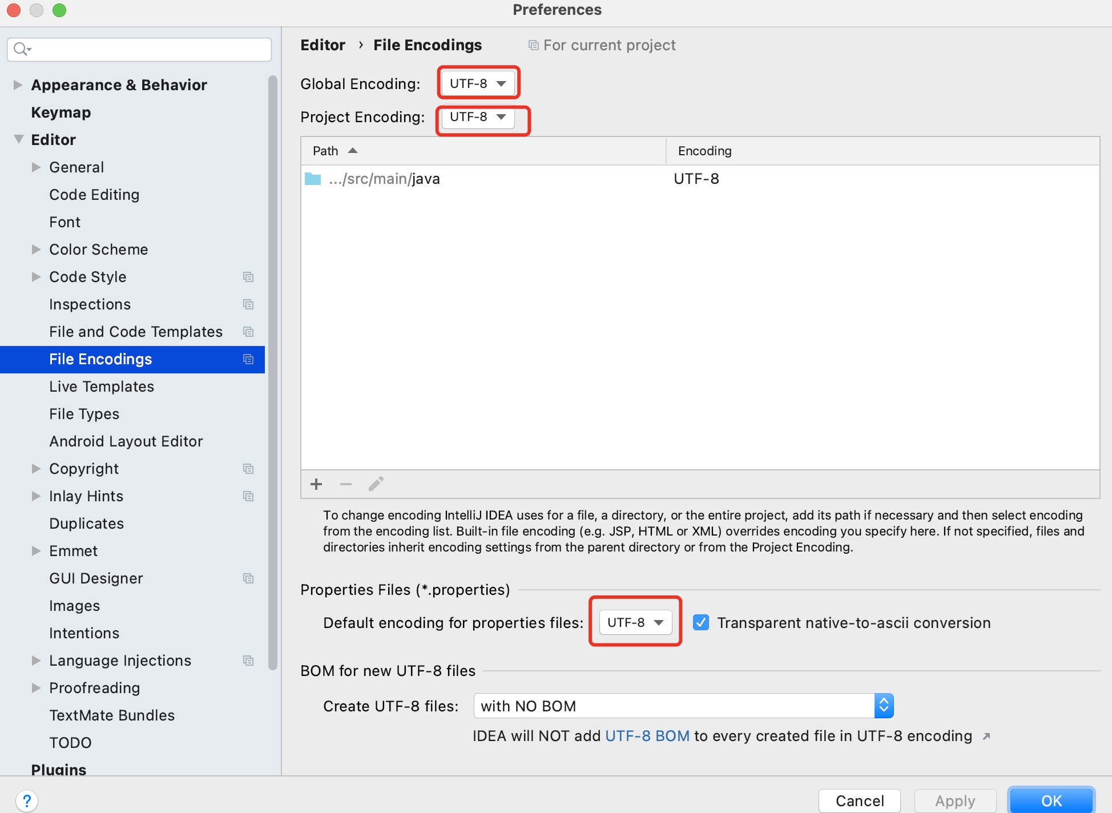Click the edit pencil icon

376,484
